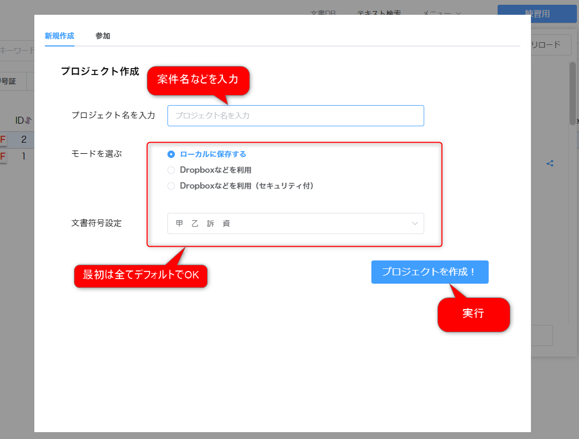Click the chevron arrow in 甲乙訴資 selector
Viewport: 579px width, 439px height.
[x=415, y=223]
